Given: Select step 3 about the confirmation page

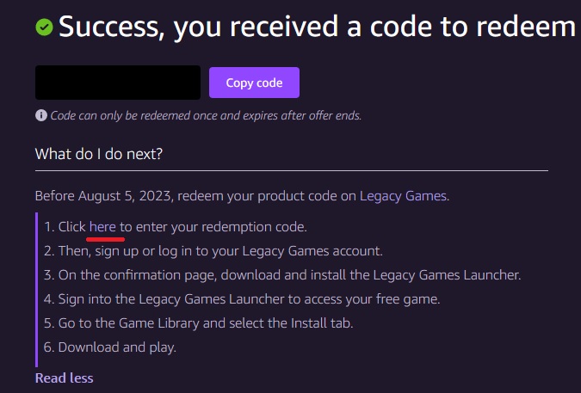Looking at the screenshot, I should pos(282,275).
